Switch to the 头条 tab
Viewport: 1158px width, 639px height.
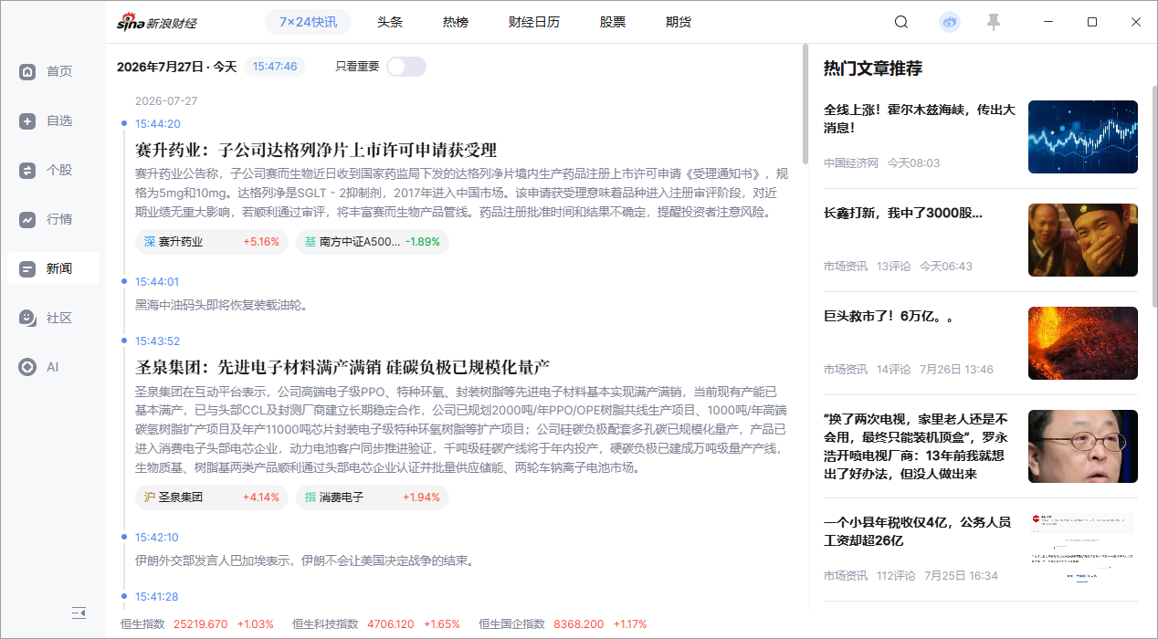coord(390,22)
